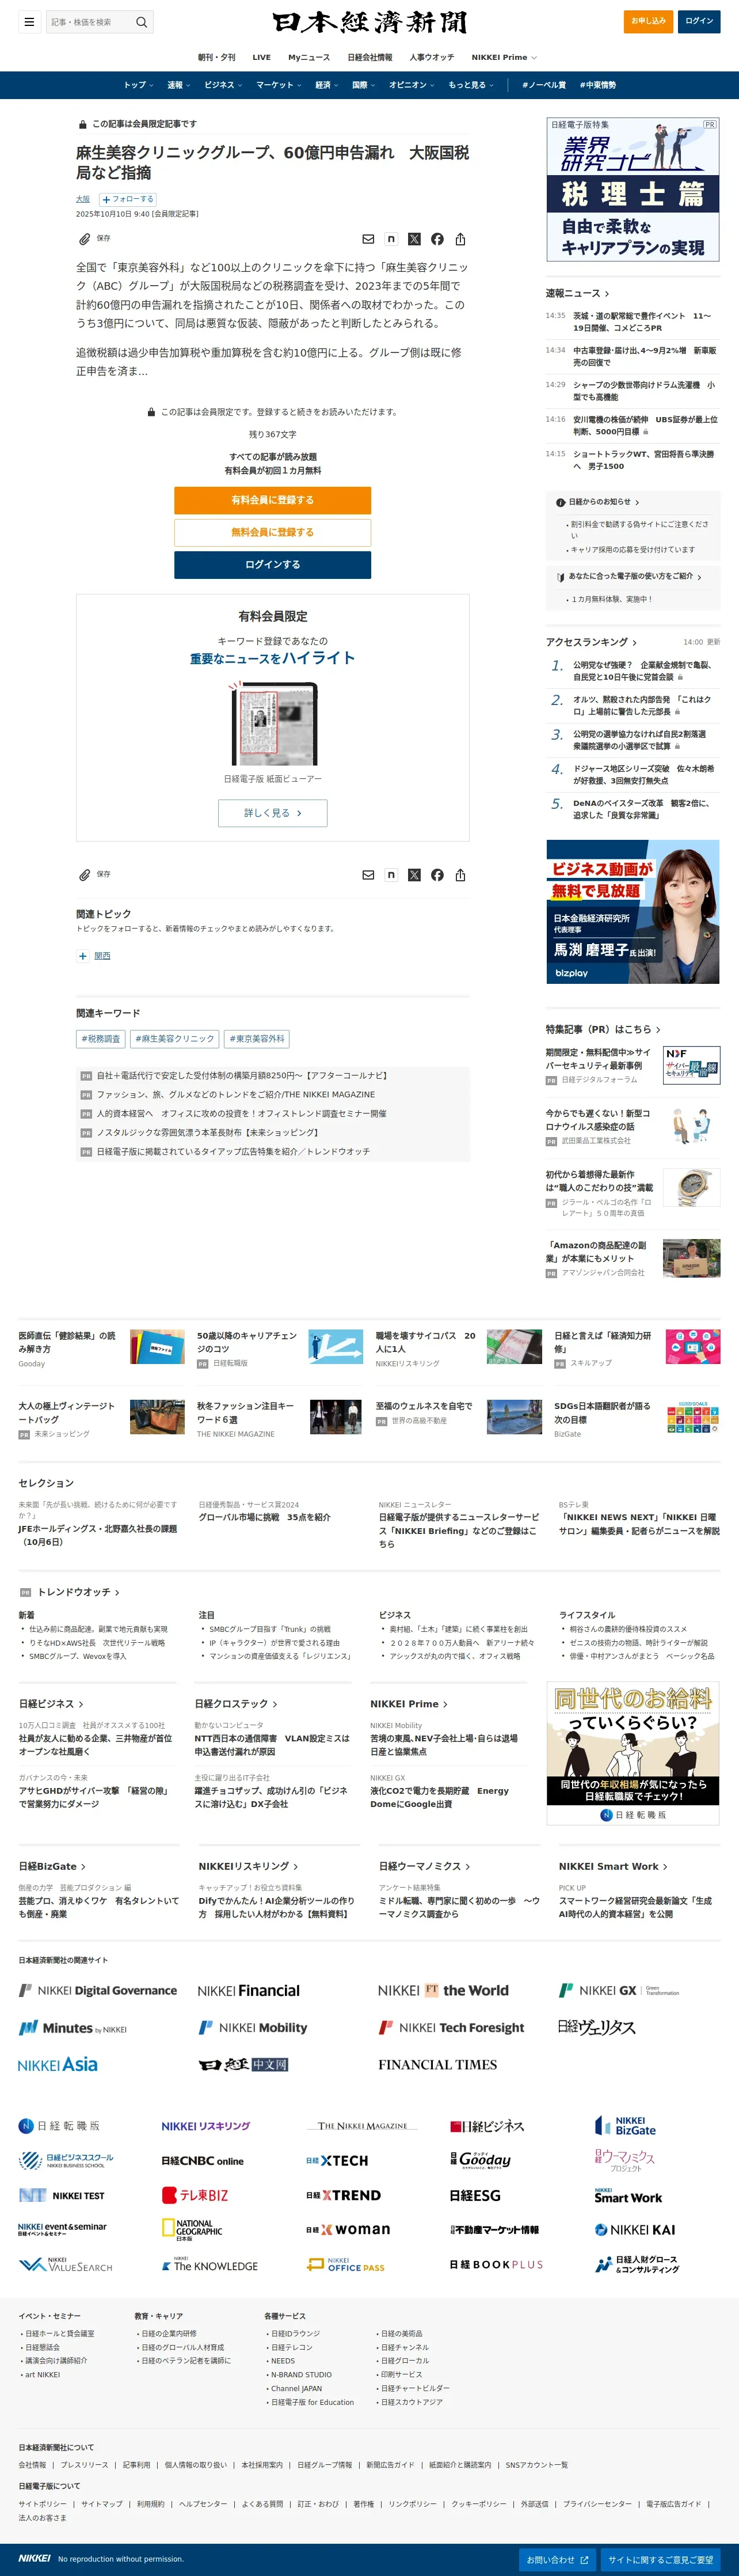Open 日経クロステック section heading

coord(237,1704)
